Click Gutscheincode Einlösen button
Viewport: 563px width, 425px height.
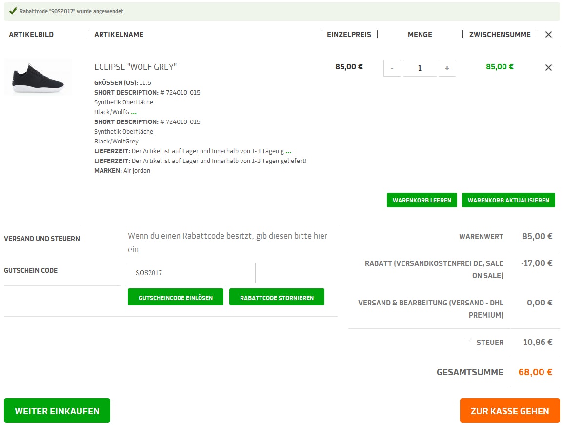pos(176,297)
